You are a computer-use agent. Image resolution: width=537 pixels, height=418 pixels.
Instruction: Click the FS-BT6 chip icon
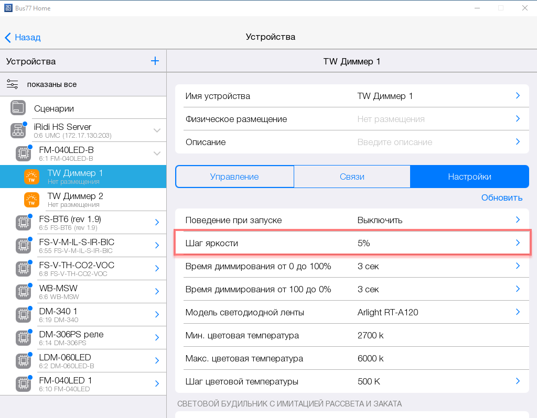(x=23, y=223)
